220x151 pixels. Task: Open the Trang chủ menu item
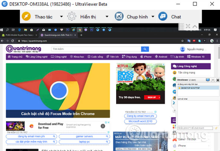pos(15,57)
